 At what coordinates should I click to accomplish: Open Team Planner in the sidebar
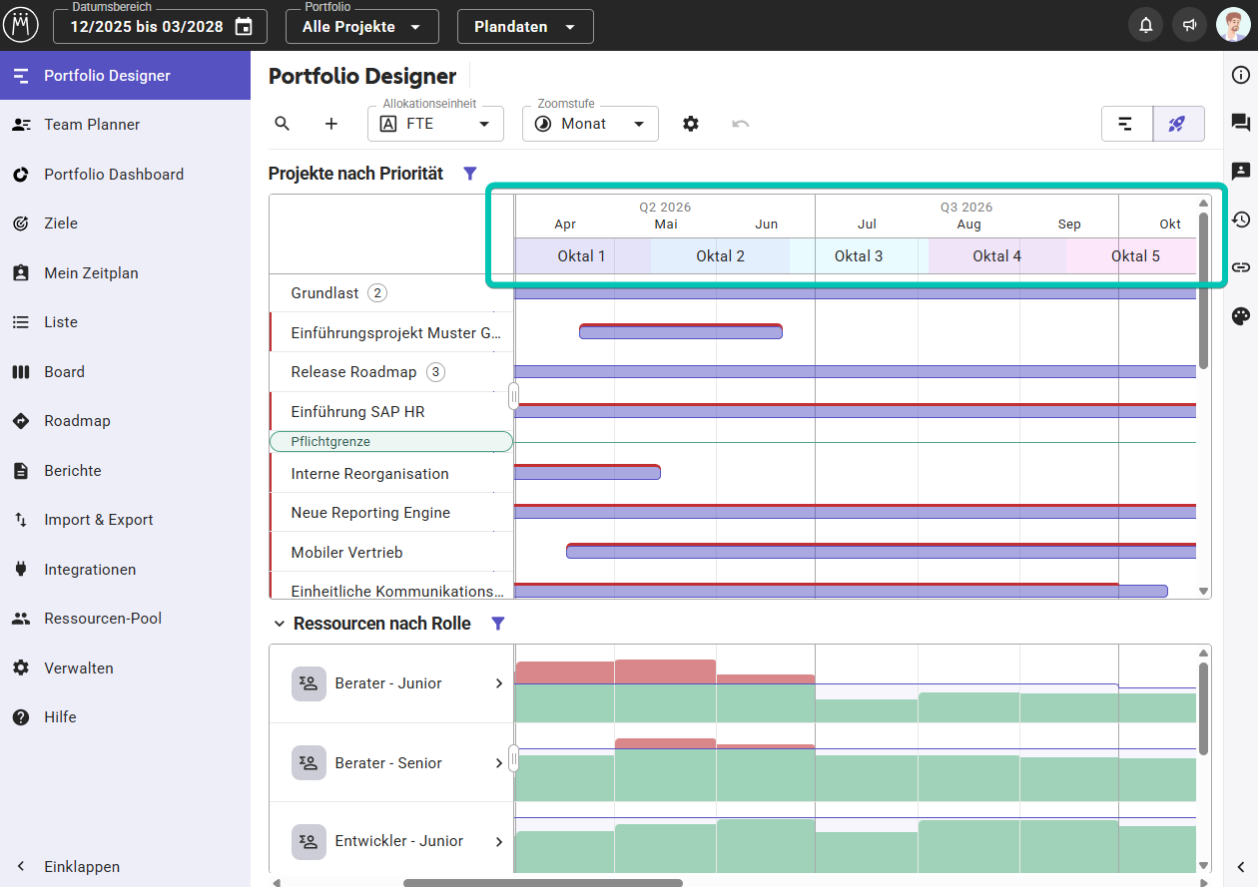click(x=92, y=125)
